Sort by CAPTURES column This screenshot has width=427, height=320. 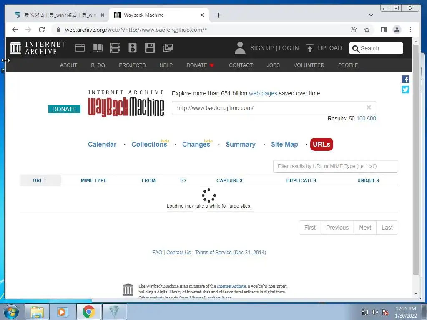click(229, 180)
